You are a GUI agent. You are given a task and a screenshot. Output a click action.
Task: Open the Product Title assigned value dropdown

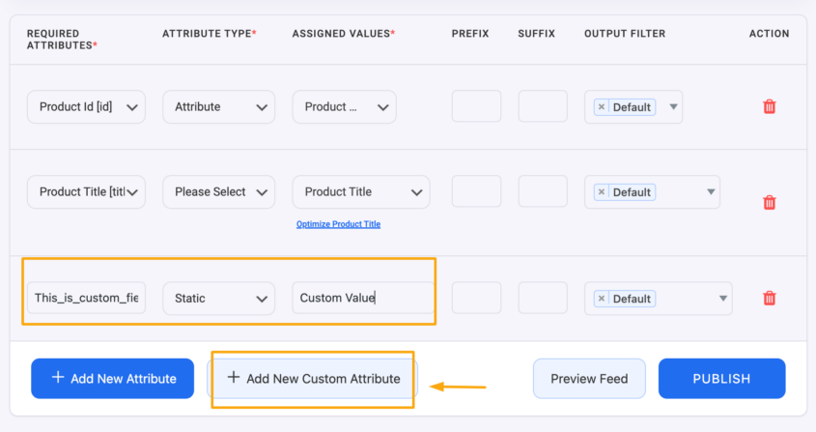(360, 191)
